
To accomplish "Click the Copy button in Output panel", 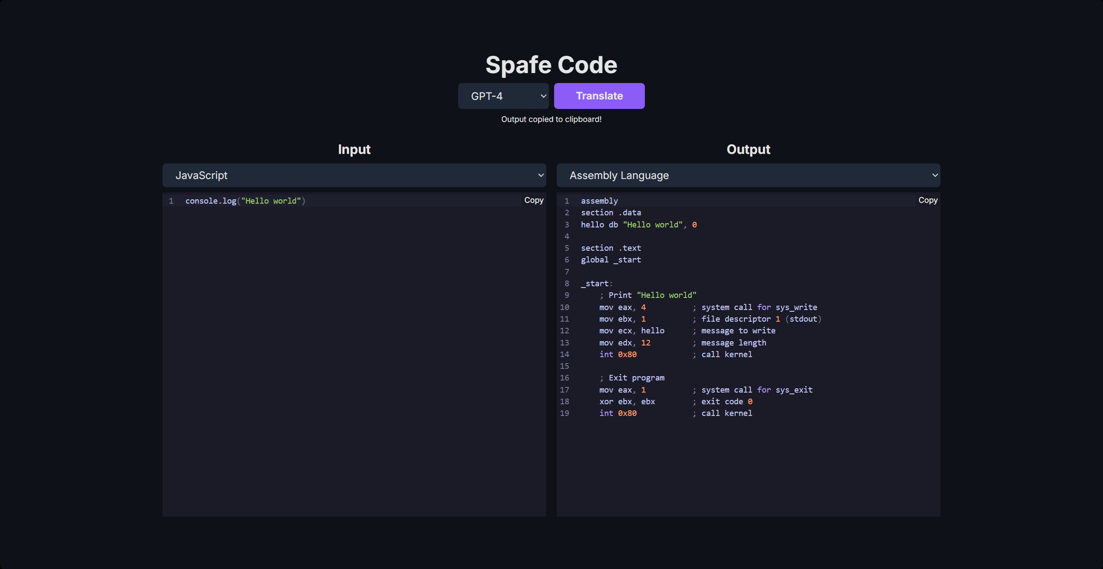I will (928, 200).
